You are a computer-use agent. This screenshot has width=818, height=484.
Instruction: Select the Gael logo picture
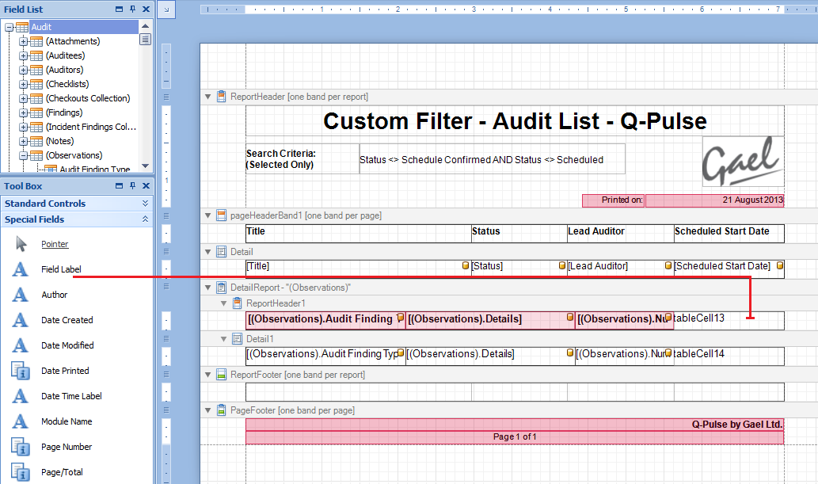pyautogui.click(x=743, y=162)
